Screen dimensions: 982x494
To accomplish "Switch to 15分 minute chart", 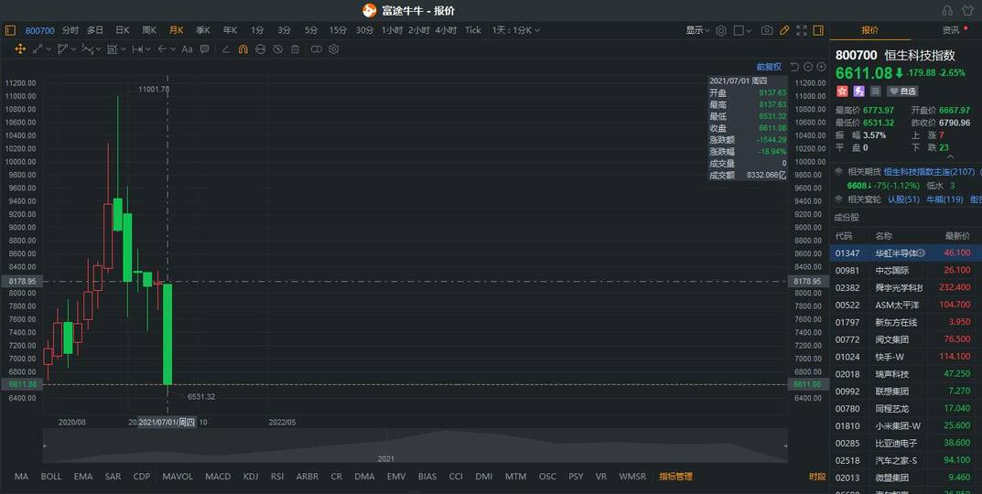I will pos(338,30).
